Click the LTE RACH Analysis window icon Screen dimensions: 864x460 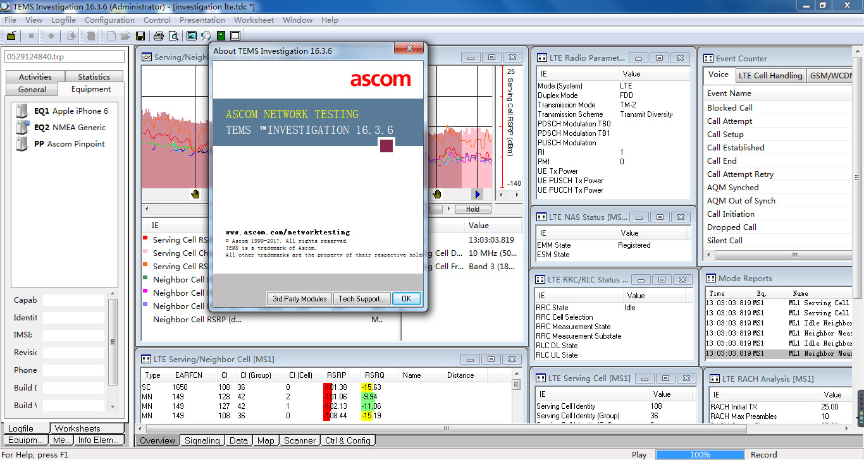click(715, 378)
